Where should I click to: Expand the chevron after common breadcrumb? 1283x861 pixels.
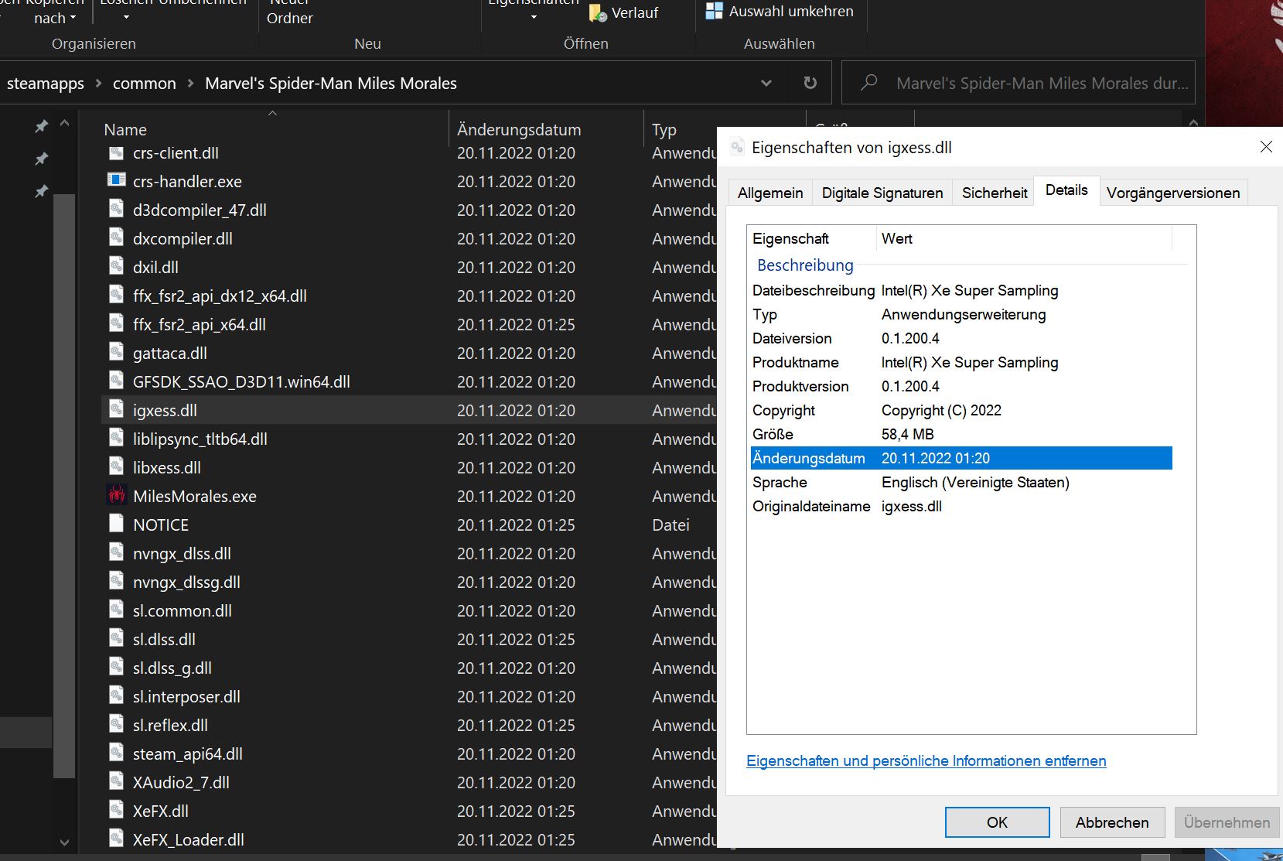(x=190, y=83)
